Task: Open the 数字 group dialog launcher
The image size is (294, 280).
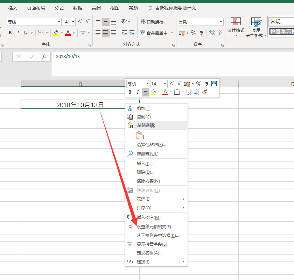Action: point(222,45)
